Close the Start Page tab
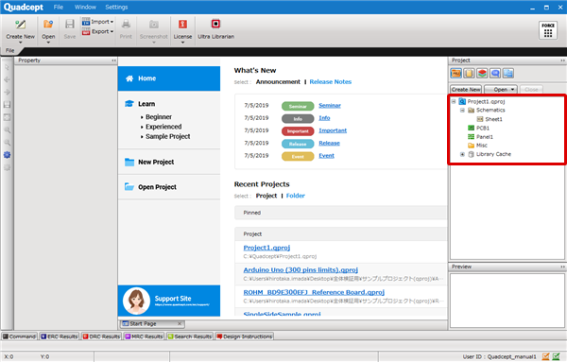Viewport: 567px width, 362px height. tap(180, 323)
